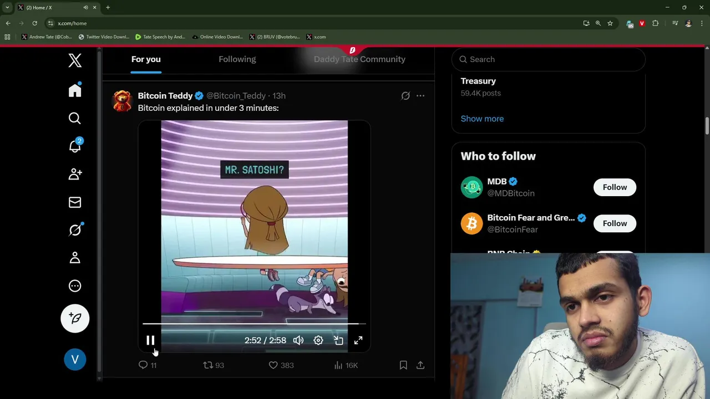Bookmark this page with the star icon
Image resolution: width=710 pixels, height=399 pixels.
tap(610, 23)
